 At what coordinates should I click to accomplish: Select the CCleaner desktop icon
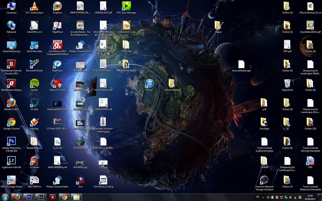[x=34, y=161]
